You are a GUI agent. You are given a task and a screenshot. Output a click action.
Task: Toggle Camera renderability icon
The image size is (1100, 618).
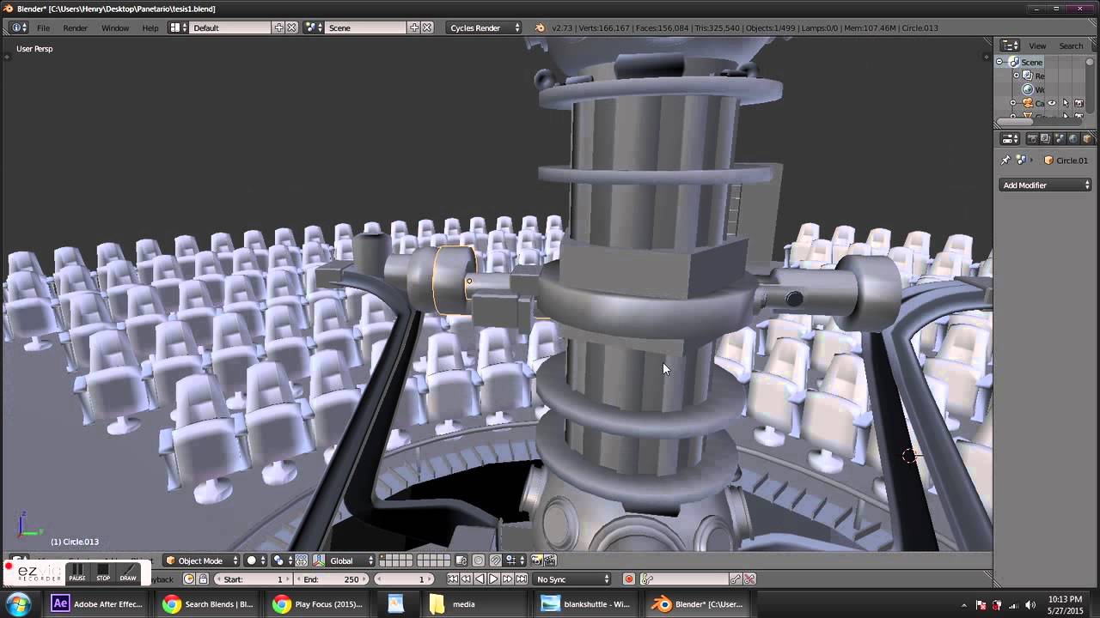[x=1079, y=103]
